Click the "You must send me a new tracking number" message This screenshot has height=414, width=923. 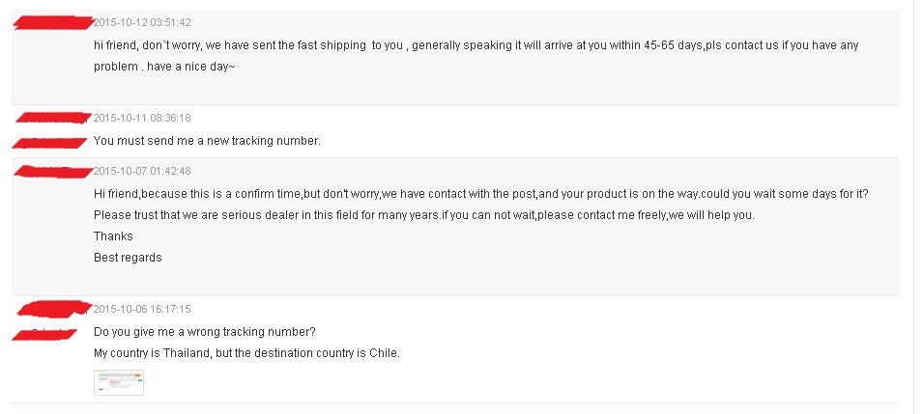point(207,141)
